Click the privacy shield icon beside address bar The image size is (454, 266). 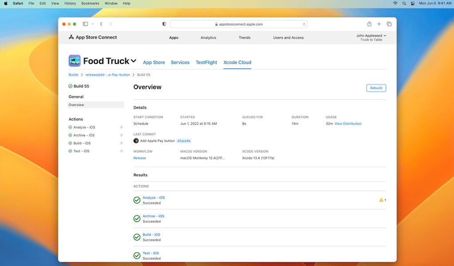[164, 24]
